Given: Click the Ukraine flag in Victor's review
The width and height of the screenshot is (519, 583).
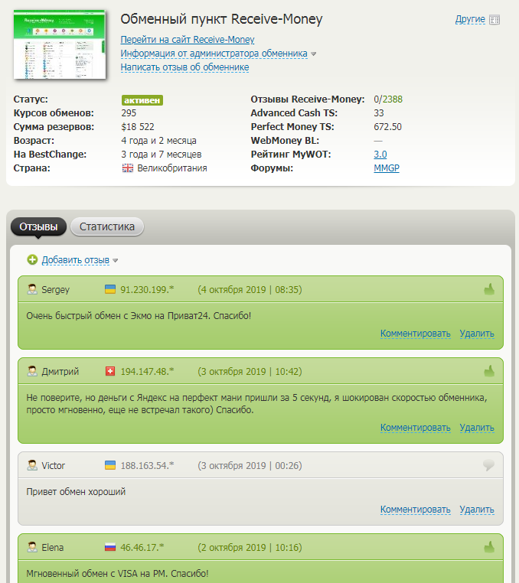Looking at the screenshot, I should [110, 465].
